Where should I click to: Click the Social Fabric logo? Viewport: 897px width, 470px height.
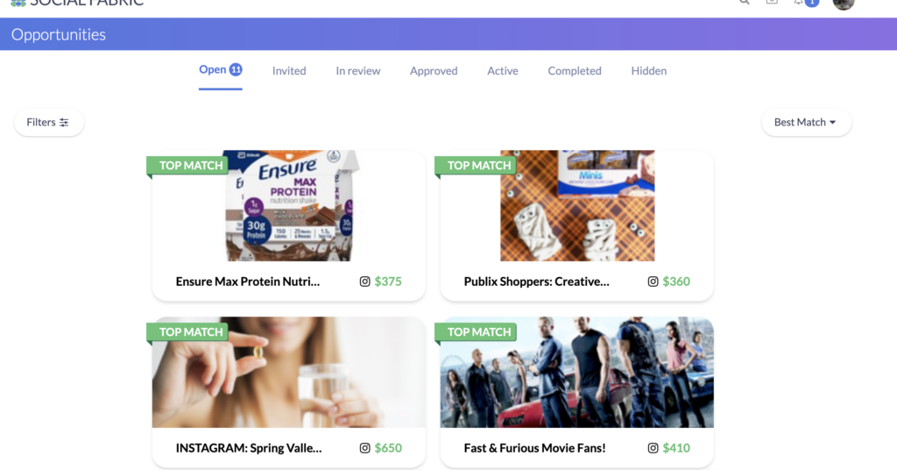pyautogui.click(x=77, y=3)
